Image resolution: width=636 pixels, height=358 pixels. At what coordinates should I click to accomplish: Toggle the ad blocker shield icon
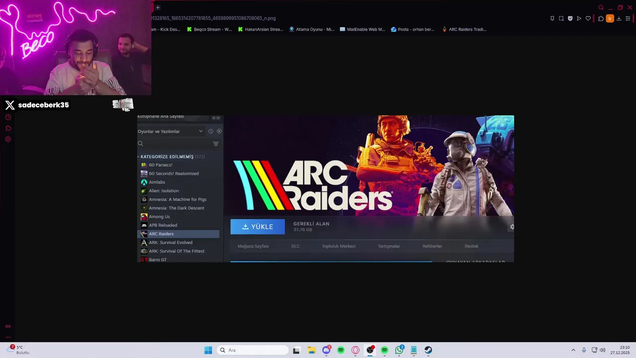[x=570, y=18]
